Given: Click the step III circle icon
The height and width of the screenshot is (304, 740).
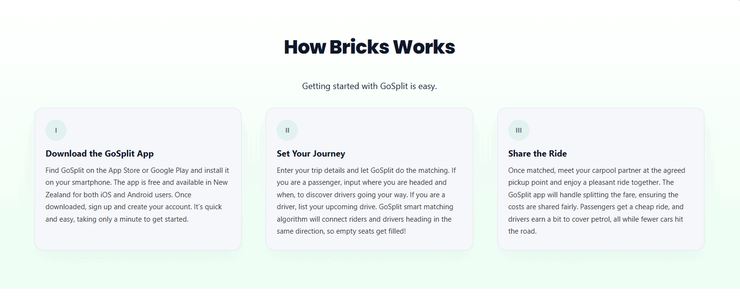Looking at the screenshot, I should [519, 130].
